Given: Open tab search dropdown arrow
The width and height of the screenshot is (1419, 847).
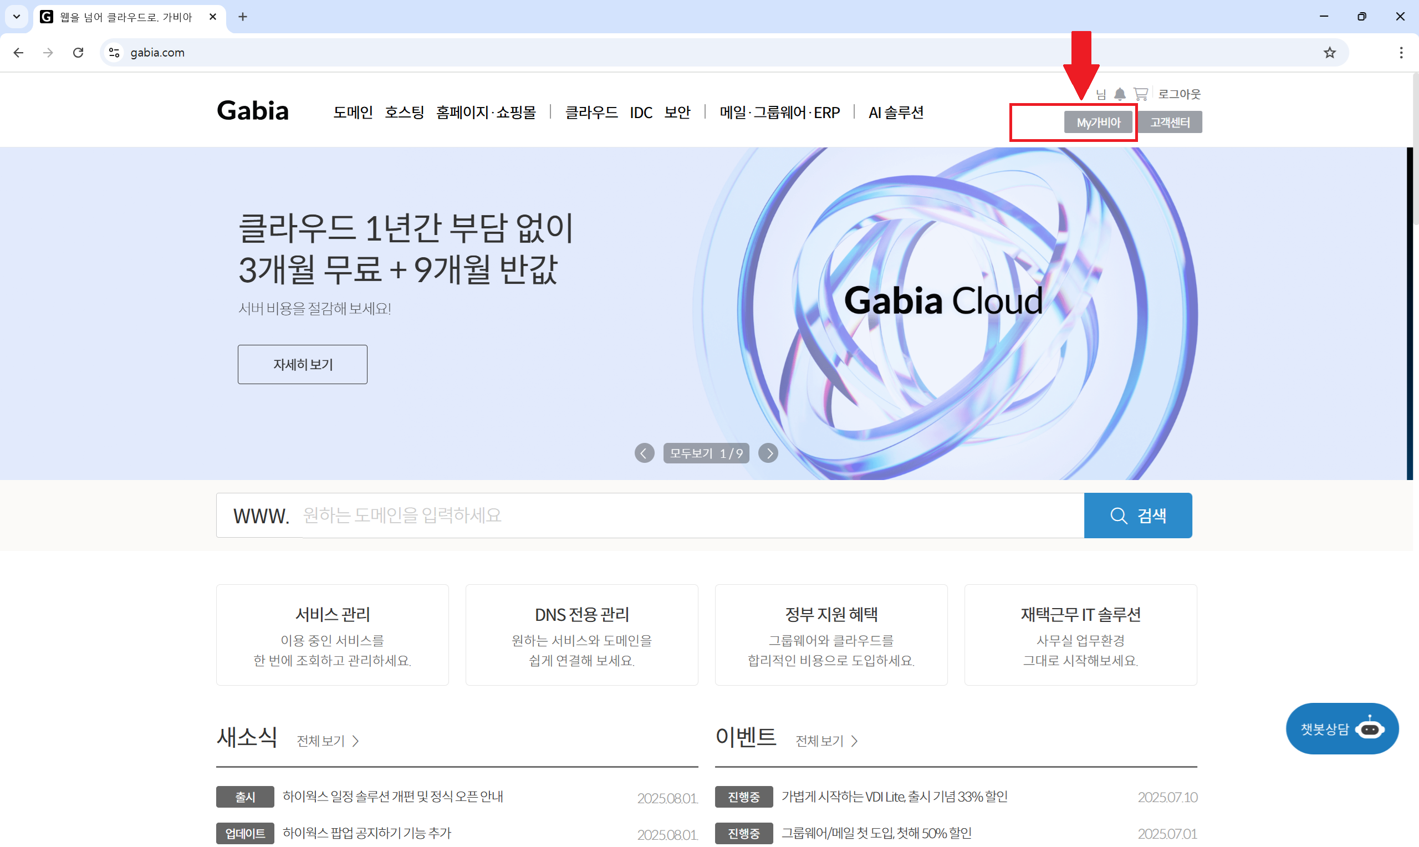Looking at the screenshot, I should [17, 17].
